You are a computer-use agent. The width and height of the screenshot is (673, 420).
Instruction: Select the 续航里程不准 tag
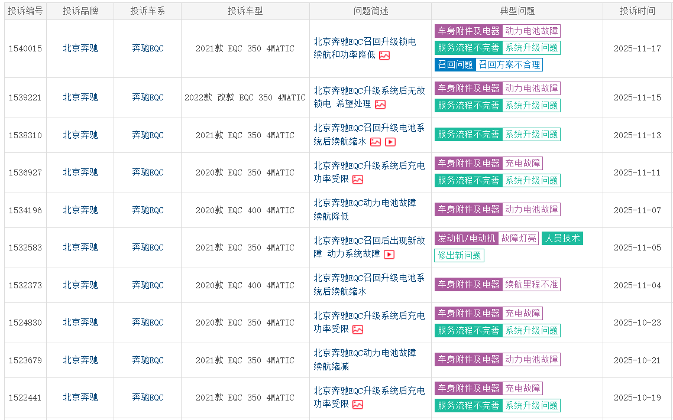tap(531, 285)
